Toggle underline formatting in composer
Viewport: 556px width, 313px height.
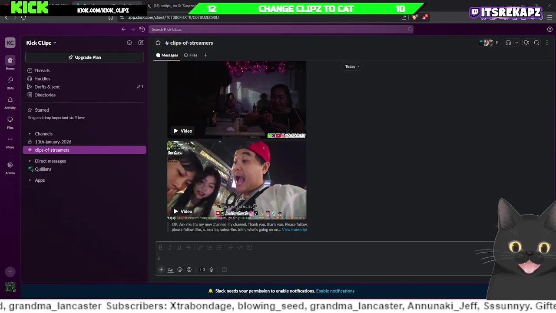[x=179, y=247]
